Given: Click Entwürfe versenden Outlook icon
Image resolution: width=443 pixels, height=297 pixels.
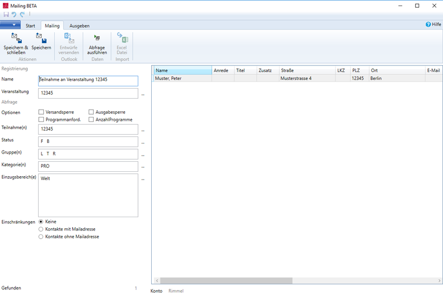Looking at the screenshot, I should [69, 38].
